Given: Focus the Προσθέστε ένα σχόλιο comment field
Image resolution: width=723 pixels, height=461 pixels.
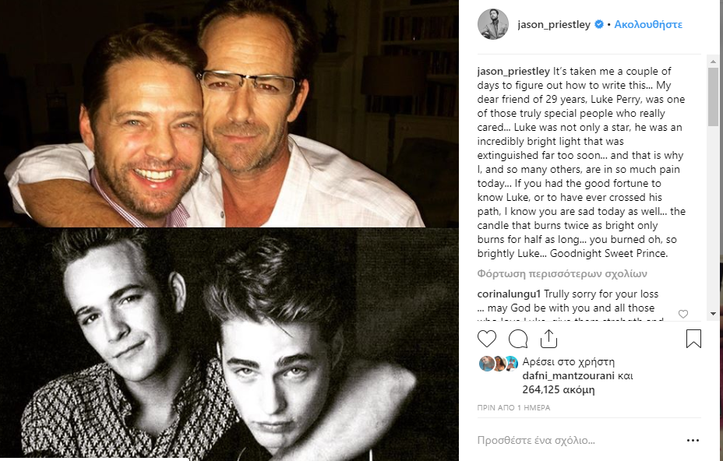Looking at the screenshot, I should tap(577, 441).
